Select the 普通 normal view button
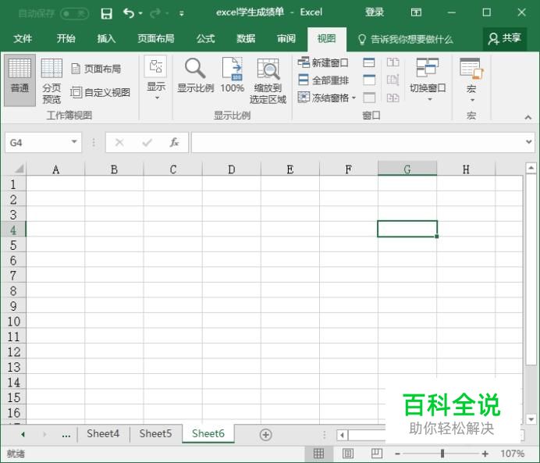This screenshot has width=540, height=463. point(20,80)
